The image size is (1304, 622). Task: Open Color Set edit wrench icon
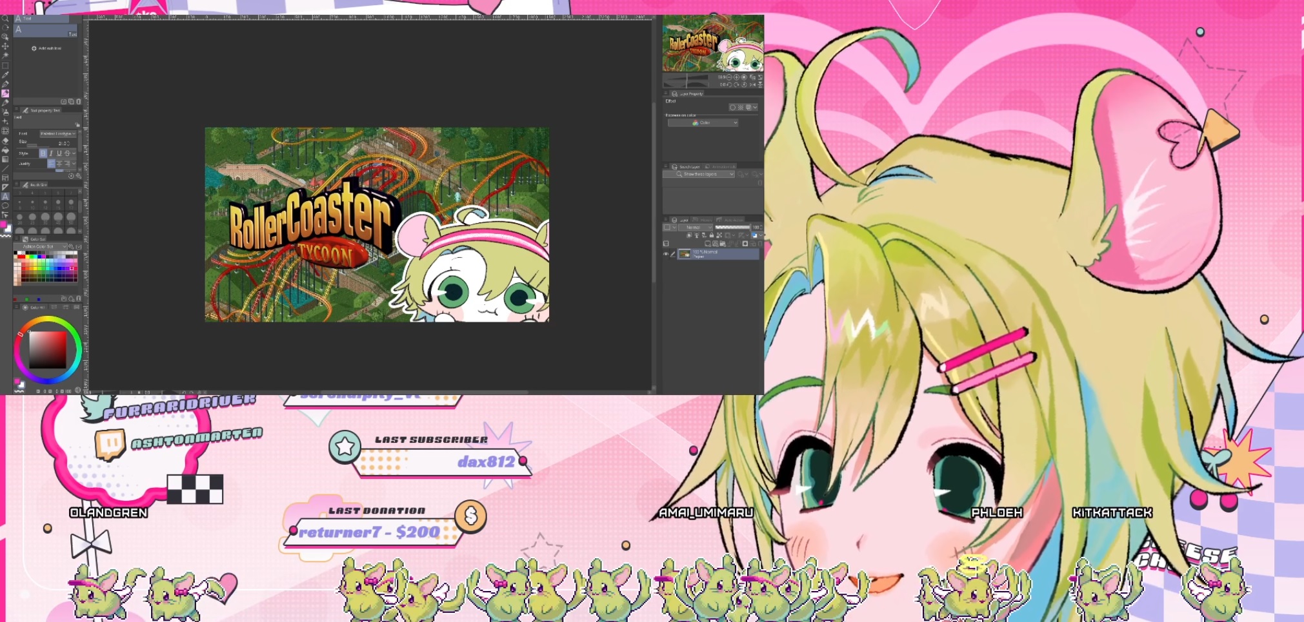coord(71,247)
